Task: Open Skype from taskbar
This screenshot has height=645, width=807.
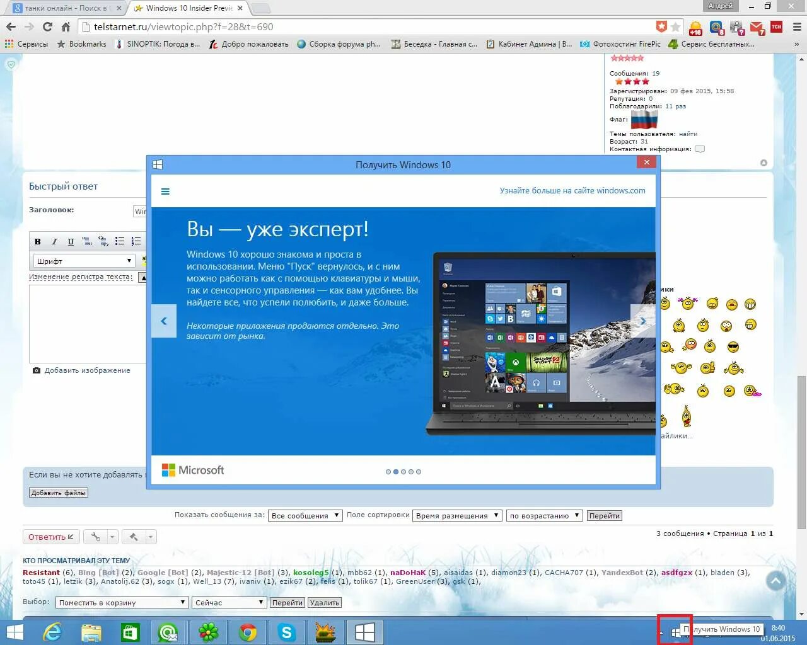Action: point(286,632)
